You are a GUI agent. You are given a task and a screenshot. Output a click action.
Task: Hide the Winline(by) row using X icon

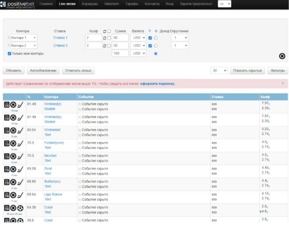point(13,117)
